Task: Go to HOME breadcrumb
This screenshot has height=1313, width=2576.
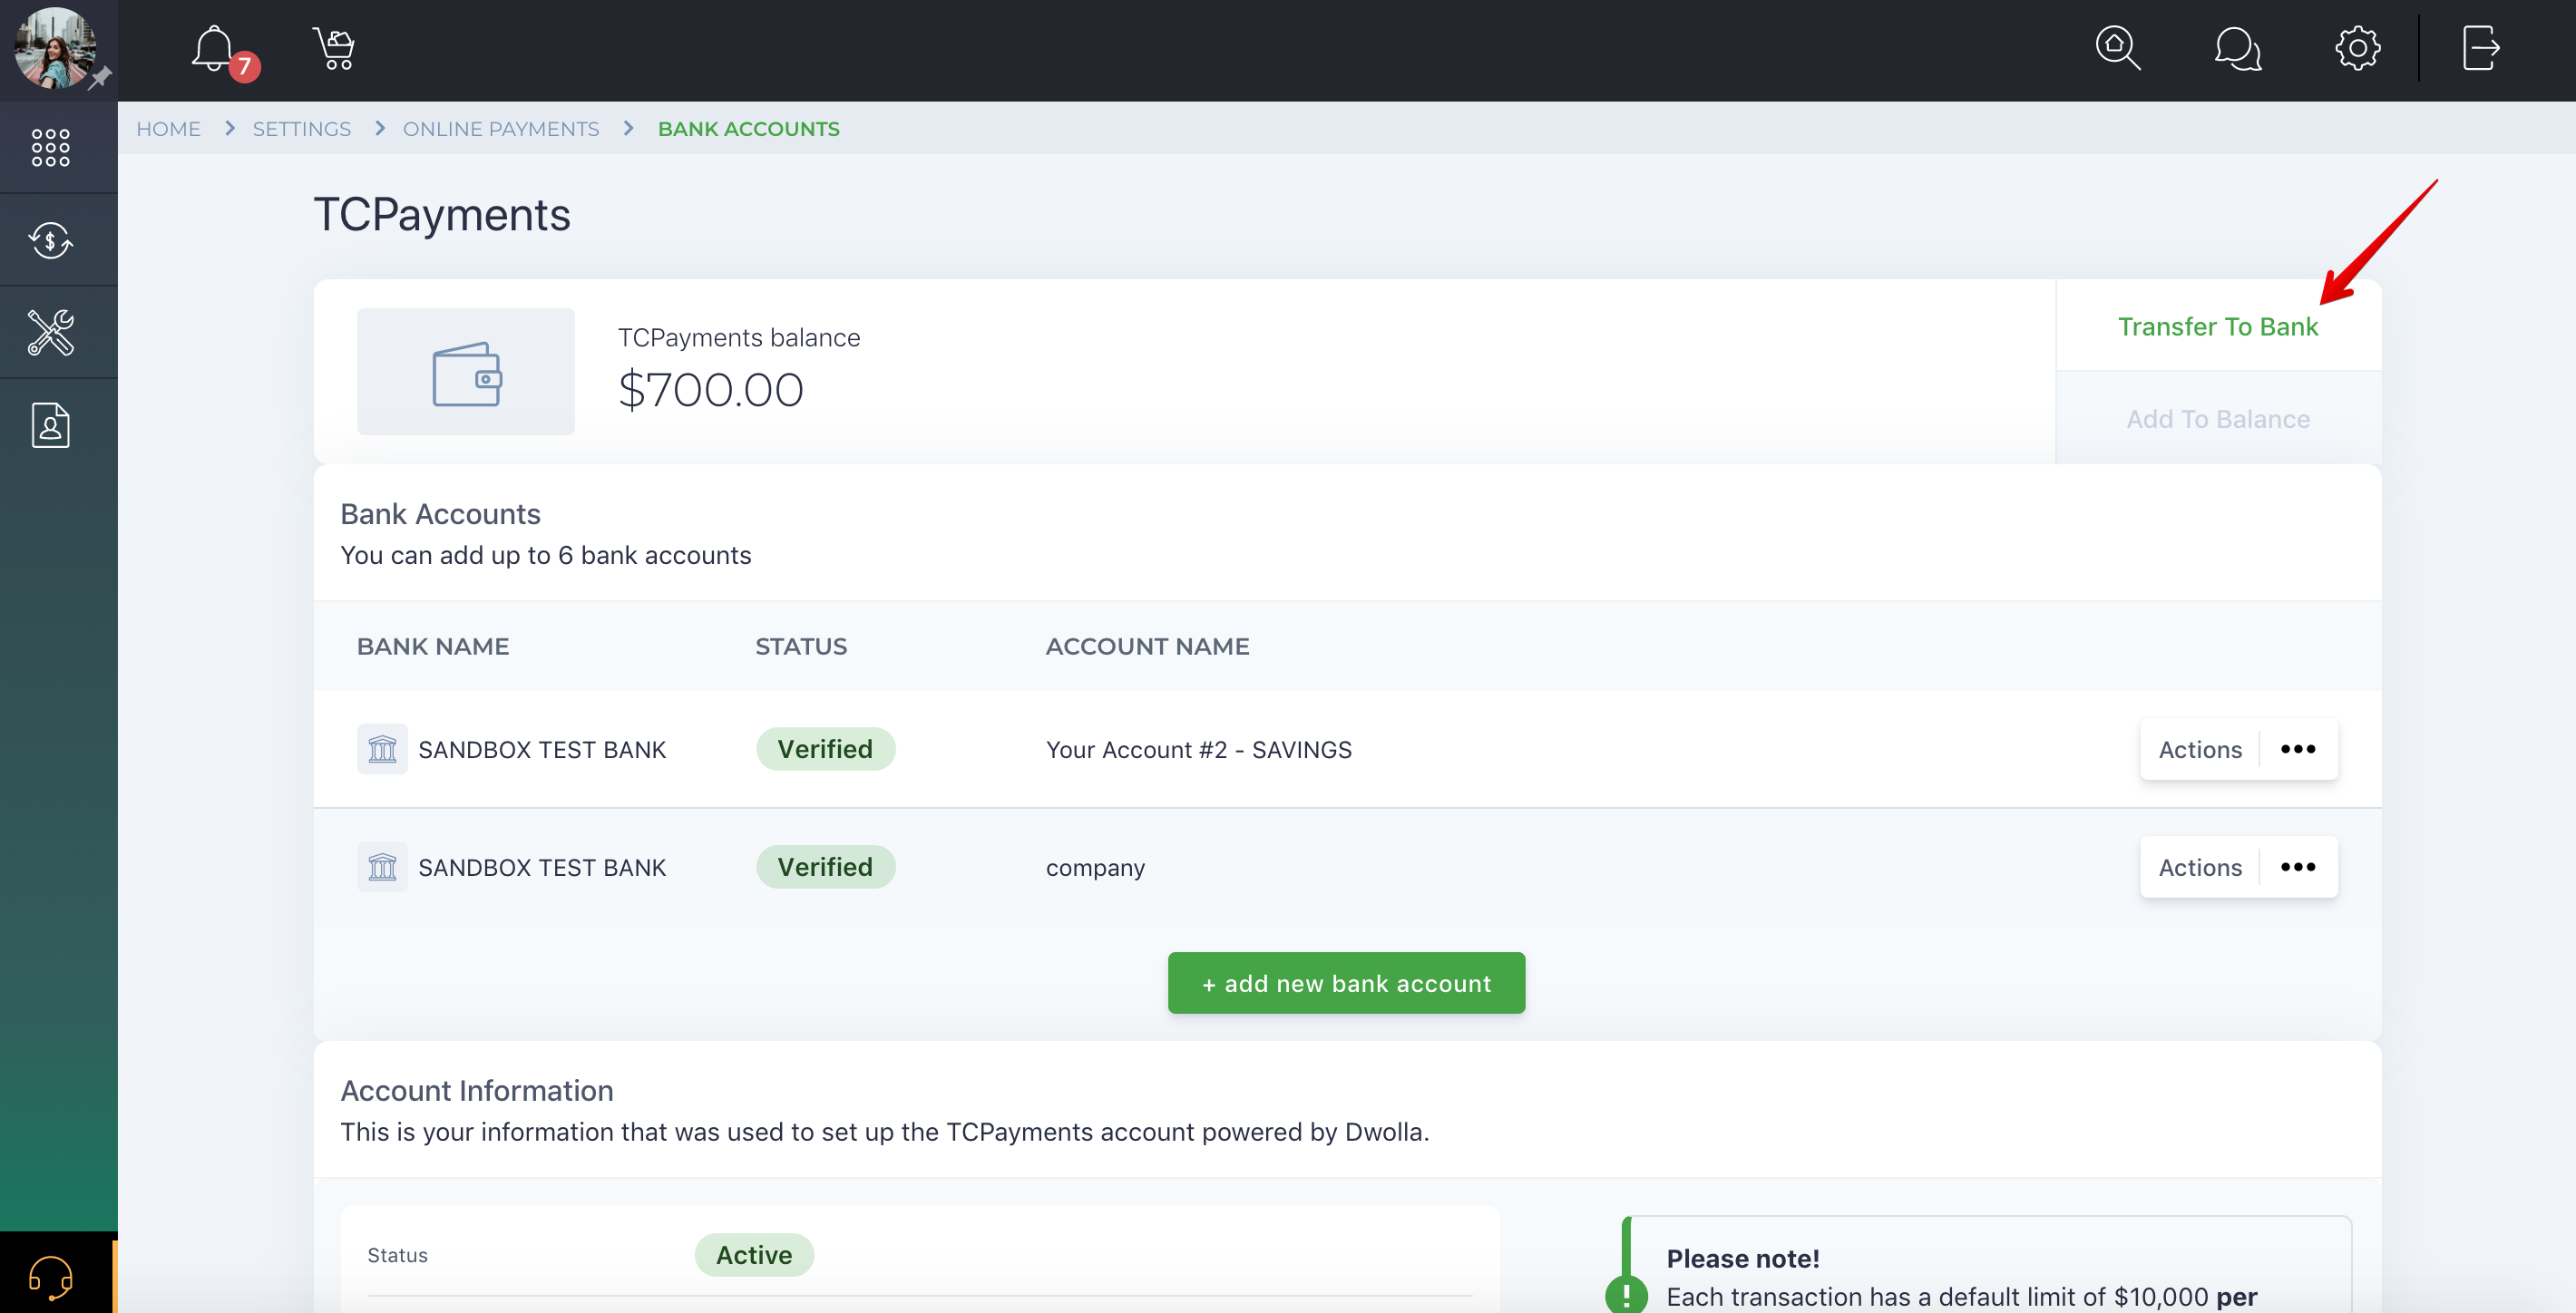Action: click(x=168, y=129)
